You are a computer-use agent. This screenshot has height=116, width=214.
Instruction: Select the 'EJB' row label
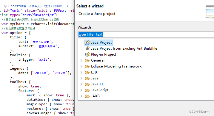coord(94,72)
